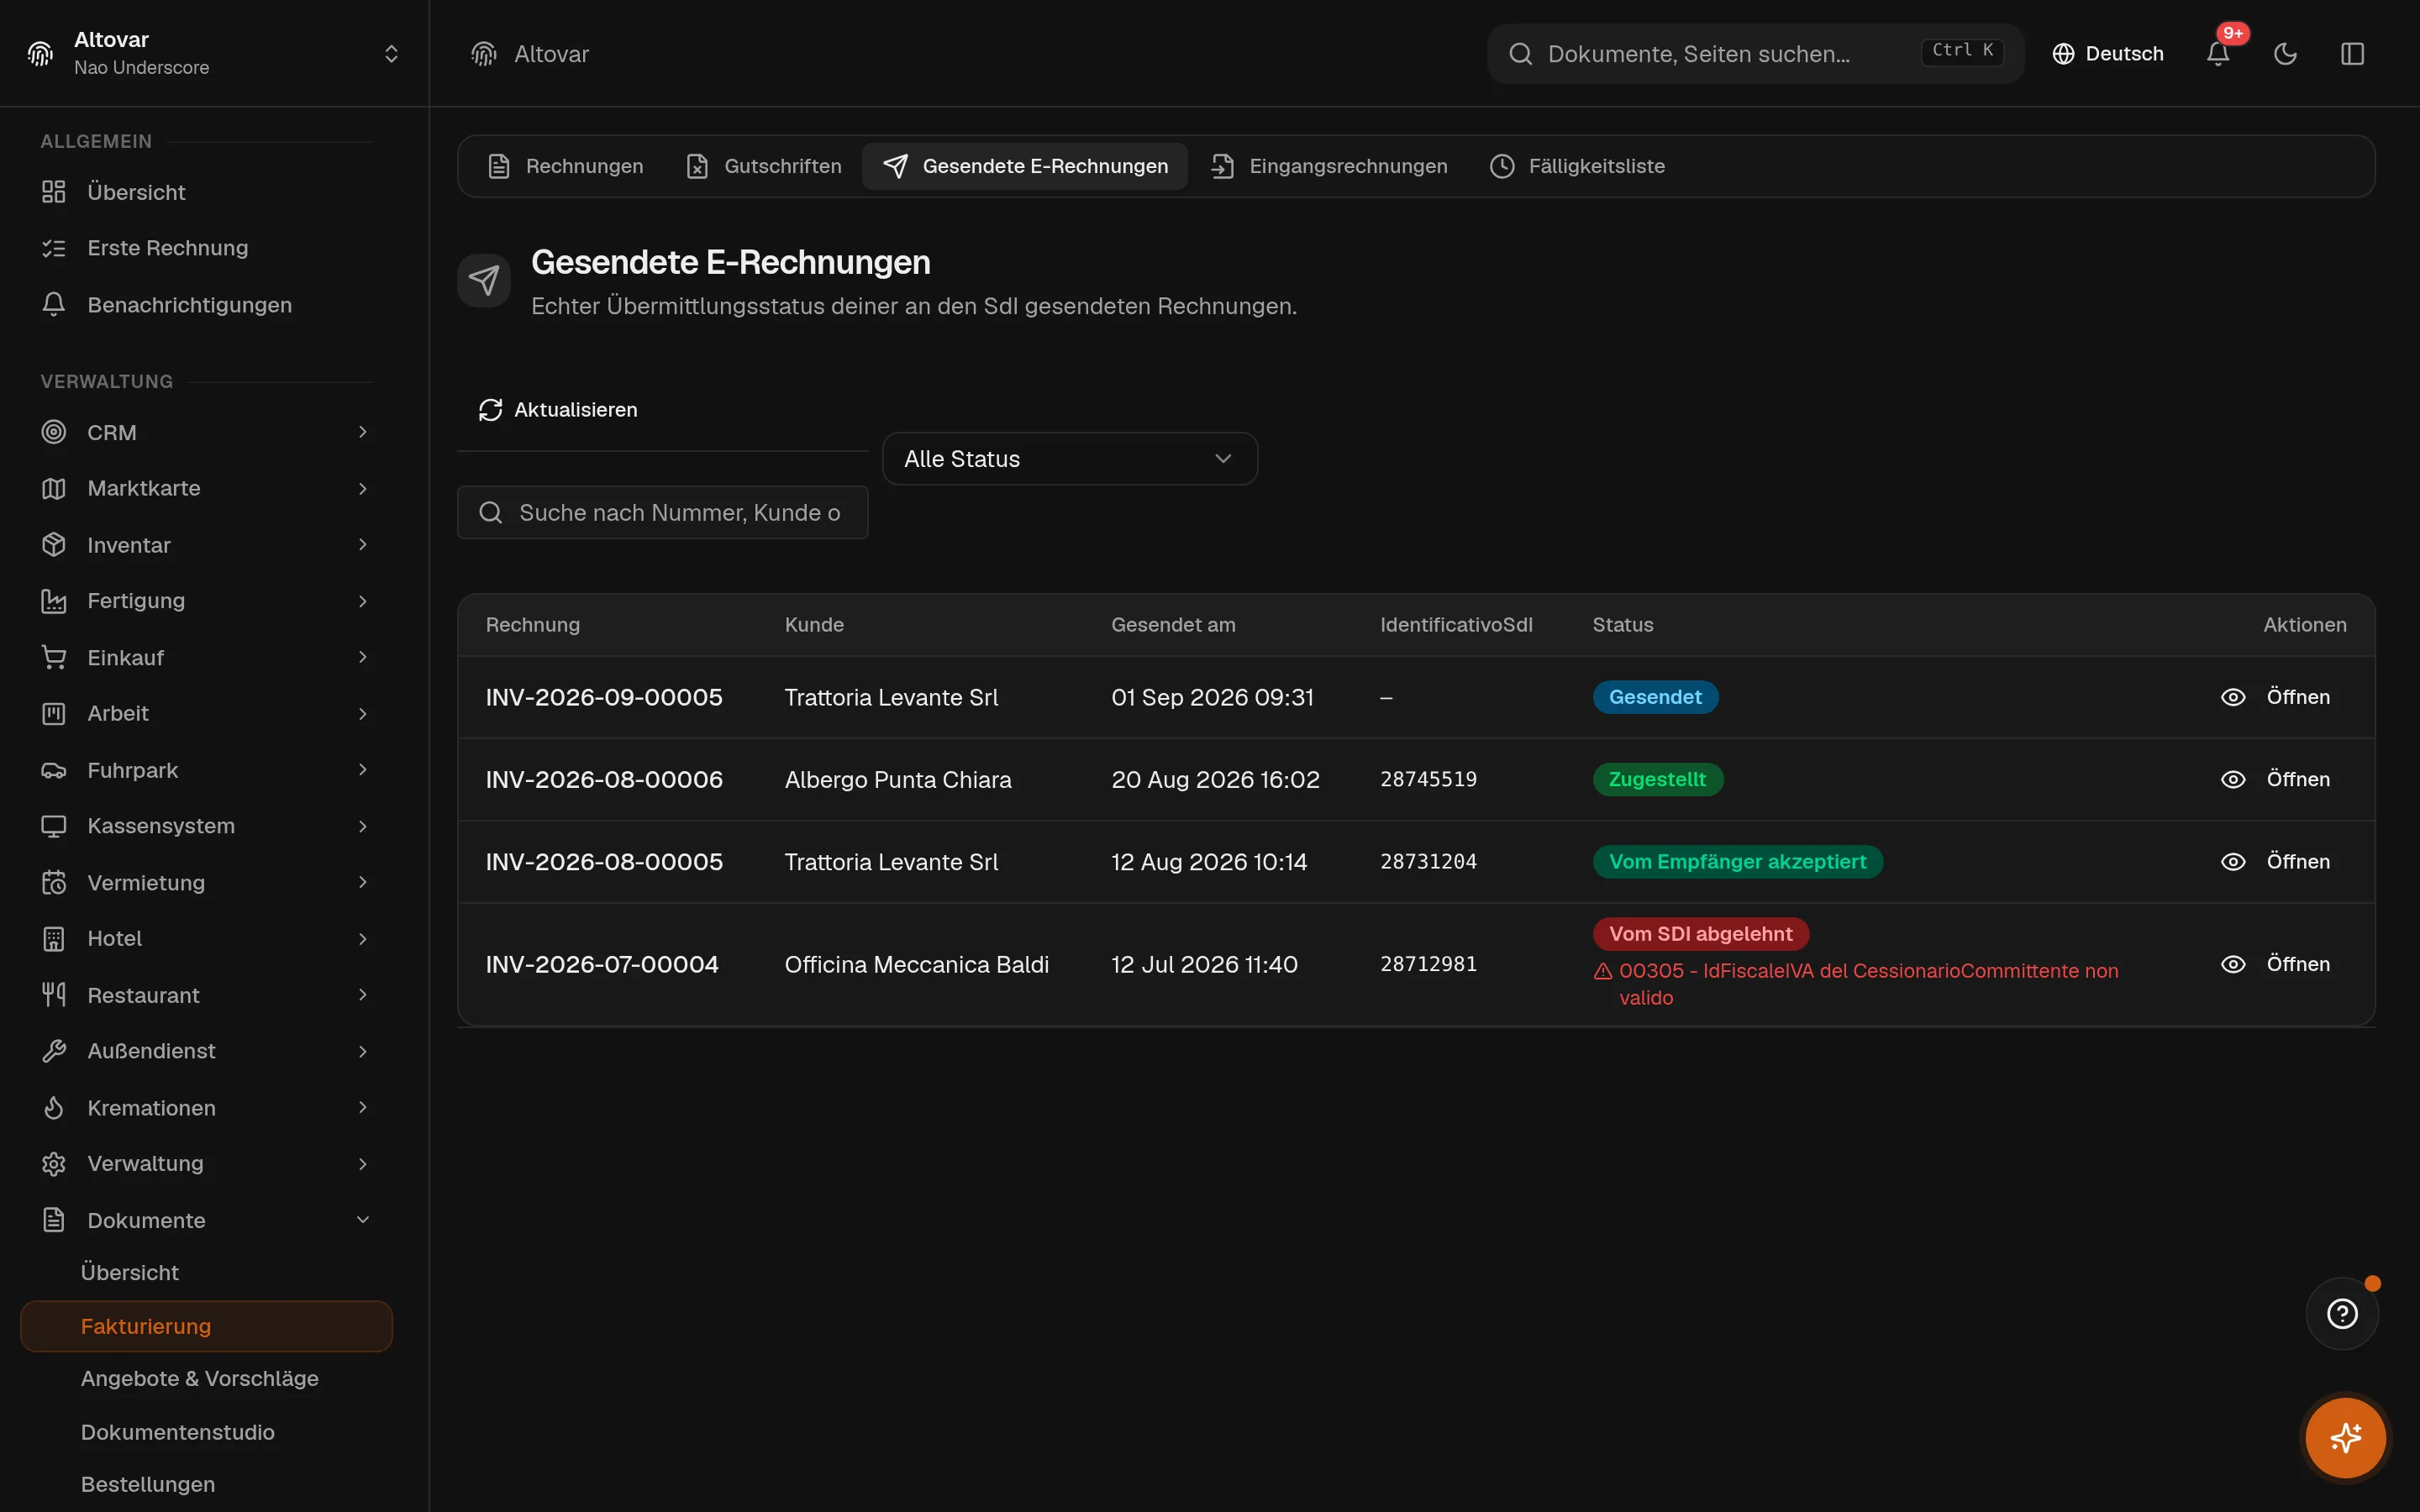2420x1512 pixels.
Task: Switch to the Eingangsrechnungen tab
Action: [1329, 166]
